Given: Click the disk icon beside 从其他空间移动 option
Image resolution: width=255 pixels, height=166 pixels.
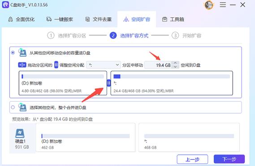Looking at the screenshot, I should click(x=22, y=52).
